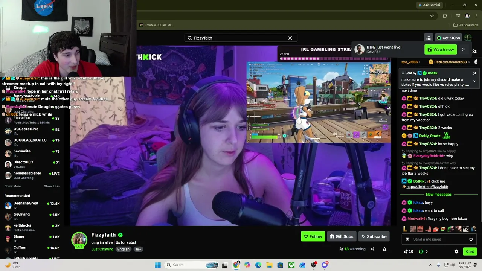Click the chat identity shield icon

407,239
